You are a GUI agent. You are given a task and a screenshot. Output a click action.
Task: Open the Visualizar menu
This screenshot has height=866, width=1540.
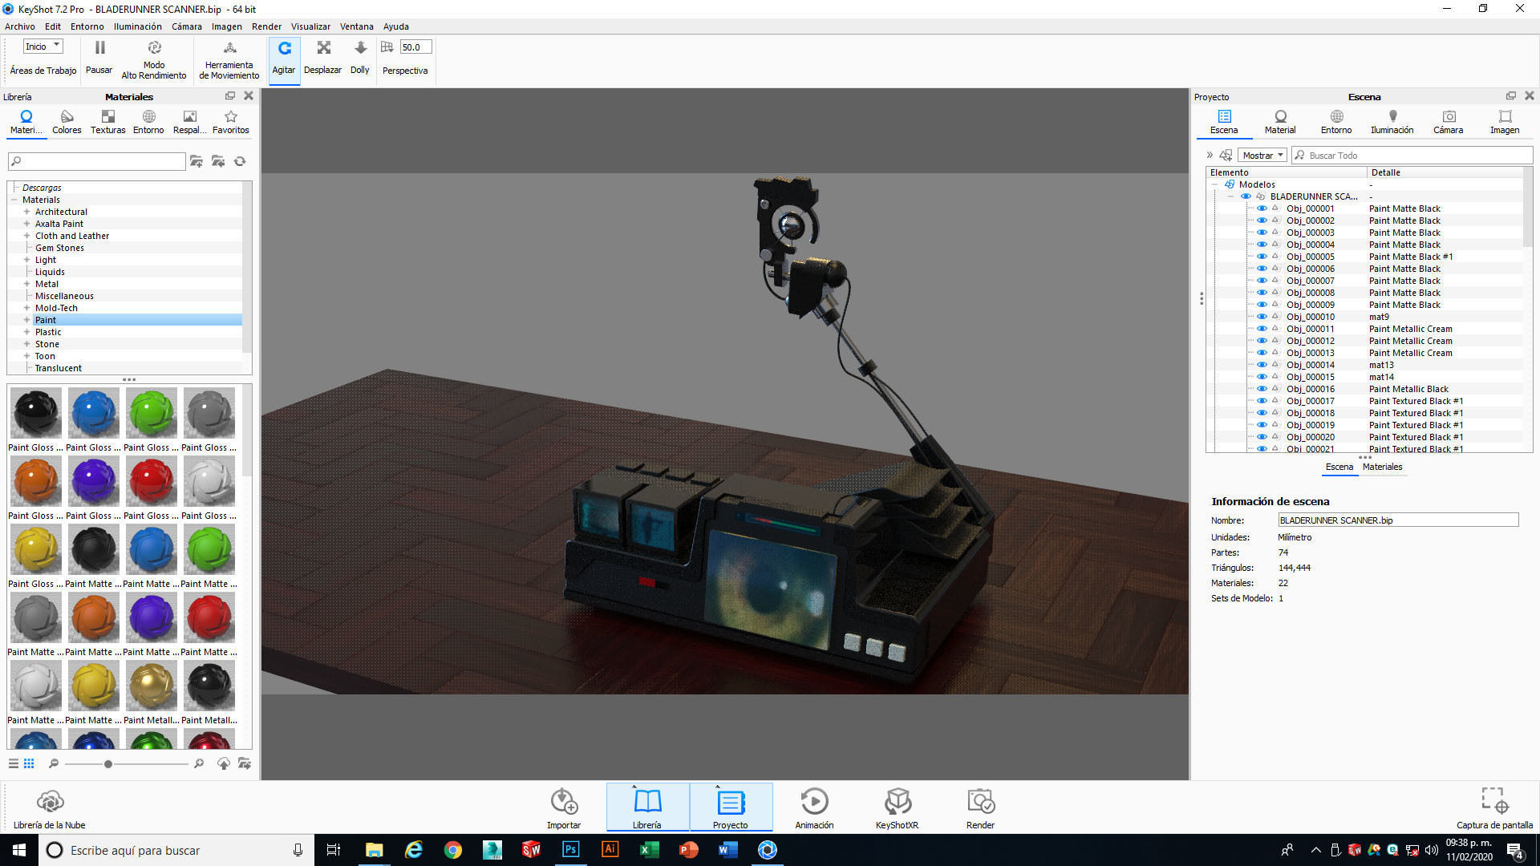[x=310, y=26]
